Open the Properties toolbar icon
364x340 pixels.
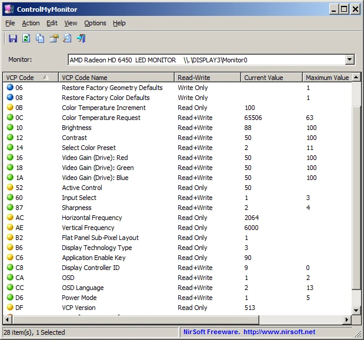click(x=54, y=38)
